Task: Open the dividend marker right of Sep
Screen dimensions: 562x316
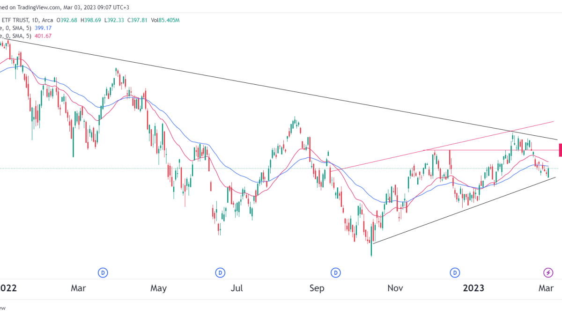Action: click(x=335, y=272)
